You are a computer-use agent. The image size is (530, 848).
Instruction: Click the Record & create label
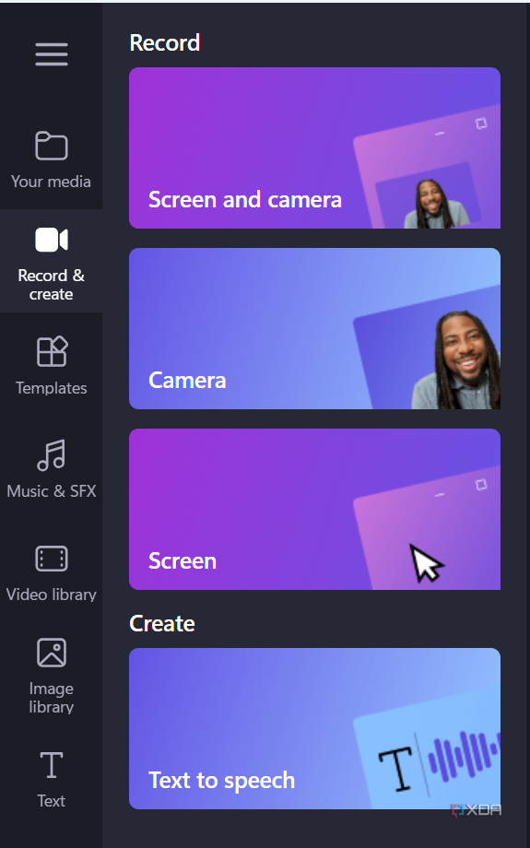point(51,285)
